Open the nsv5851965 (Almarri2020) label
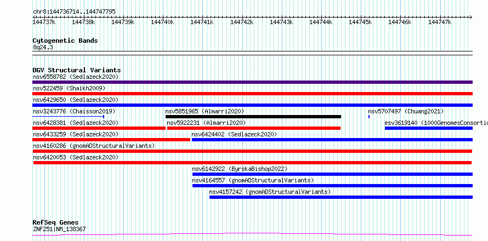The image size is (488, 241). (205, 111)
